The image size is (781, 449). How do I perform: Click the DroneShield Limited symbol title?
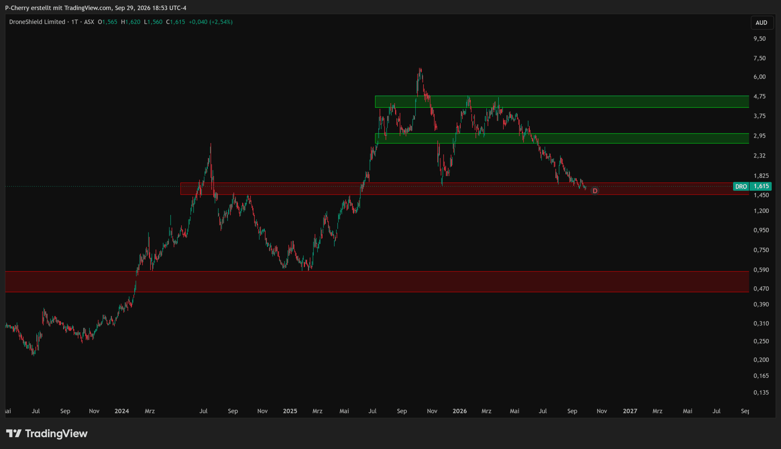point(37,22)
